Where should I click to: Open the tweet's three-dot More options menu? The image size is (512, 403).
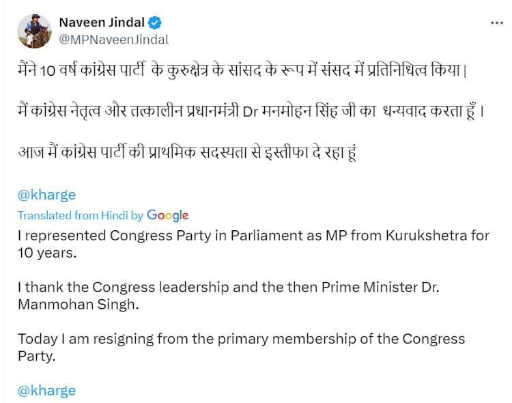coord(497,23)
